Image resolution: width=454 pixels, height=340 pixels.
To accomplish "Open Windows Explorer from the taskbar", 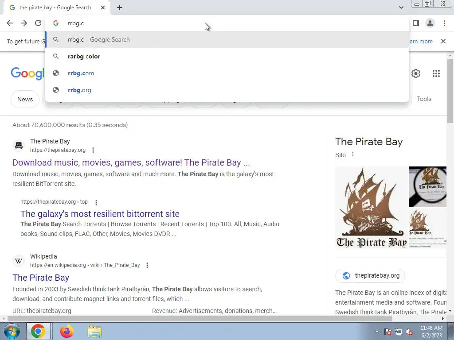I will 94,332.
